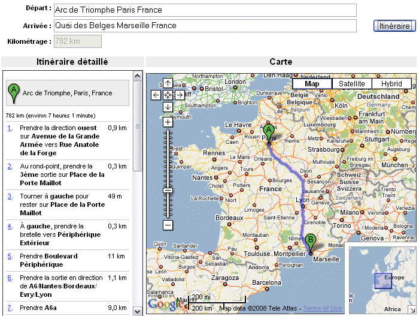
Task: Click the London city label on map
Action: pyautogui.click(x=235, y=82)
